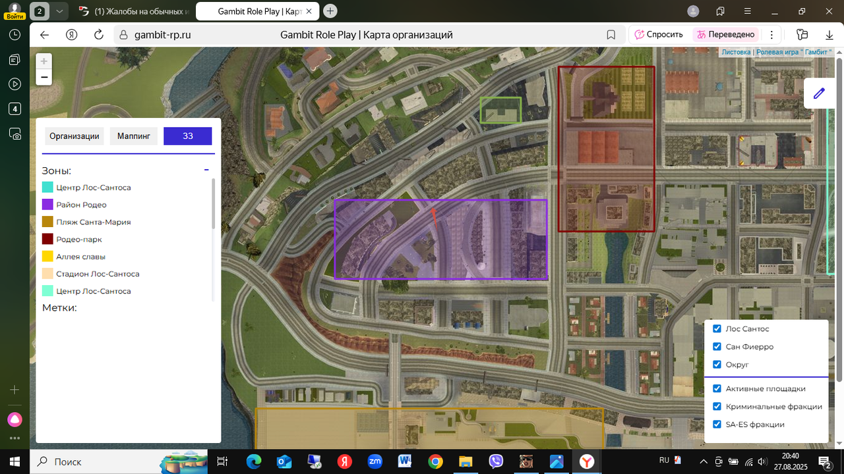Toggle the Криминальные фракции checkbox
The image size is (844, 474).
717,406
